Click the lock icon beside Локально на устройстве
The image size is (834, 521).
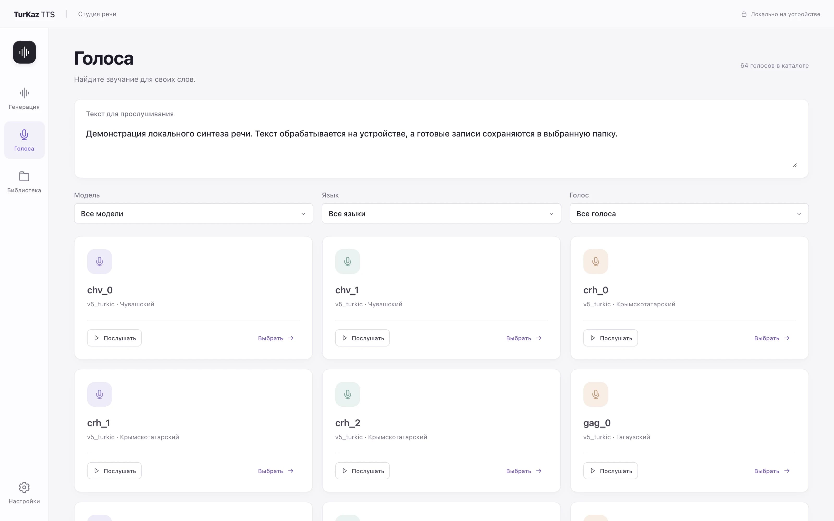click(x=744, y=14)
